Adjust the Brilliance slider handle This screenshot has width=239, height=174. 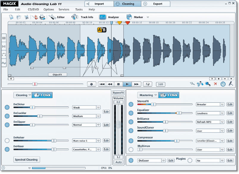pyautogui.click(x=165, y=122)
